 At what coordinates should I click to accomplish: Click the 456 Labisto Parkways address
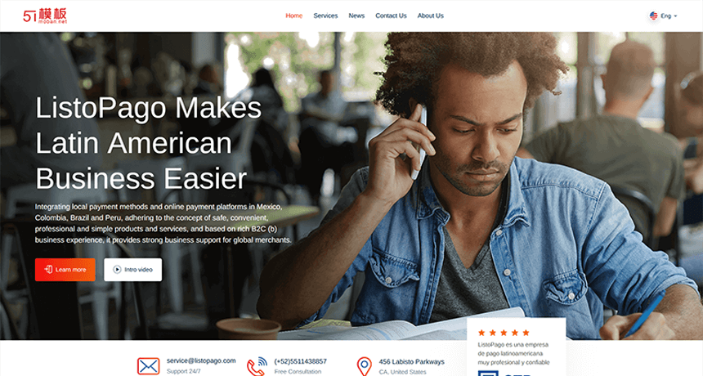411,361
